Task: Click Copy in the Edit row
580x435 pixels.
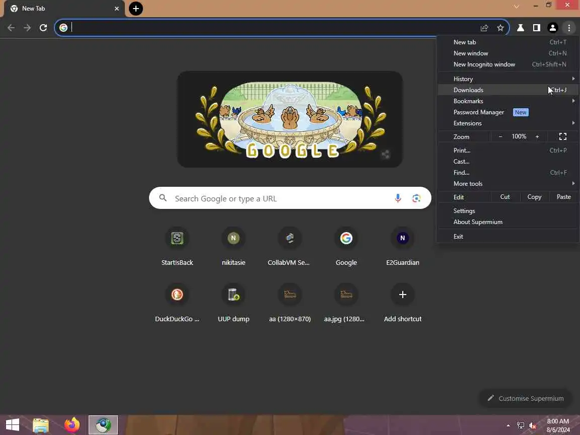Action: [x=534, y=197]
